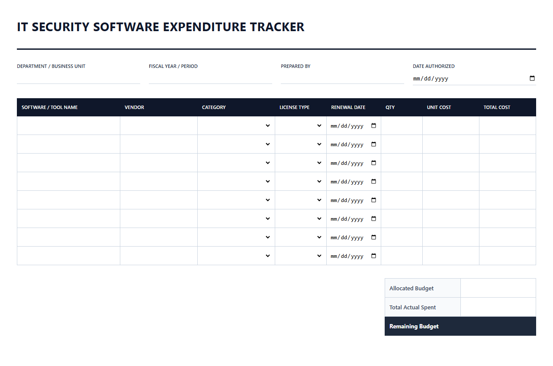Image resolution: width=553 pixels, height=366 pixels.
Task: Open the License Type dropdown in the fifth row
Action: (301, 200)
